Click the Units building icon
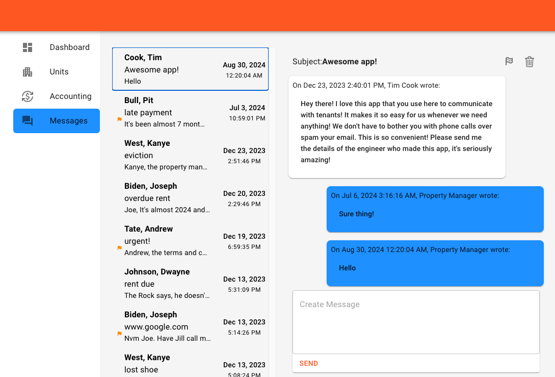Image resolution: width=555 pixels, height=377 pixels. pos(28,72)
